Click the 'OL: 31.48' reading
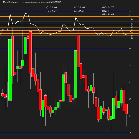Screen dimensions: 139x139 click(108, 14)
